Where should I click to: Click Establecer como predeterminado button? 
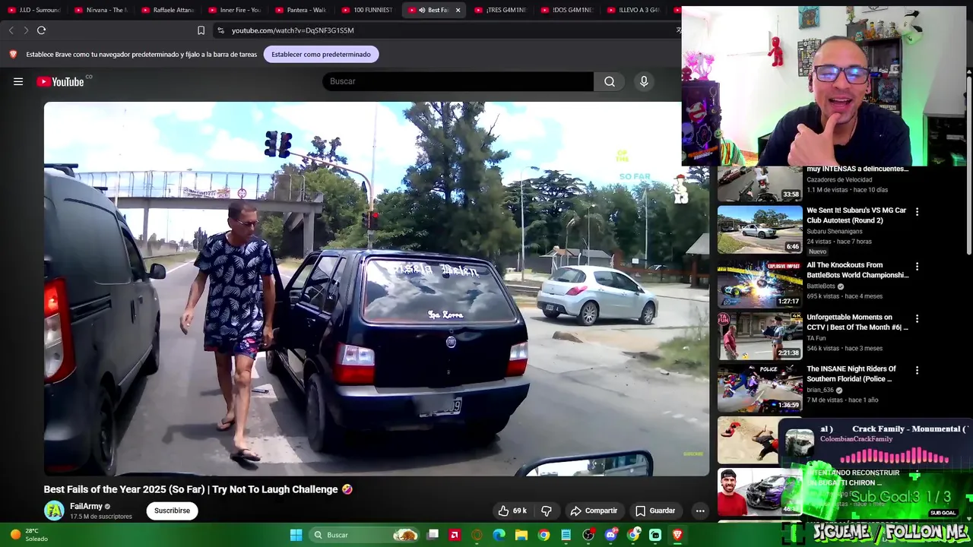point(321,54)
